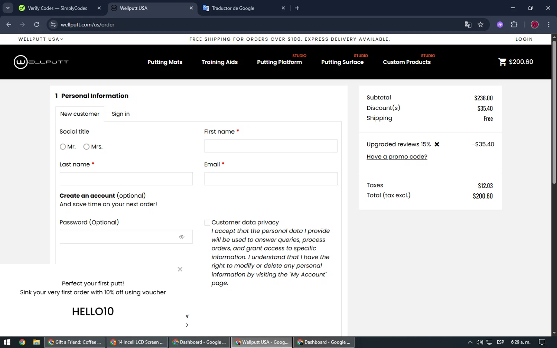Click into the First name field
The width and height of the screenshot is (557, 348).
click(271, 146)
